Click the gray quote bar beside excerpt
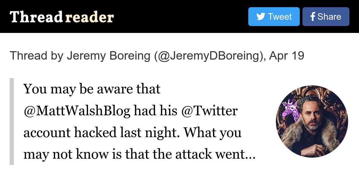This screenshot has height=188, width=359. click(x=12, y=122)
